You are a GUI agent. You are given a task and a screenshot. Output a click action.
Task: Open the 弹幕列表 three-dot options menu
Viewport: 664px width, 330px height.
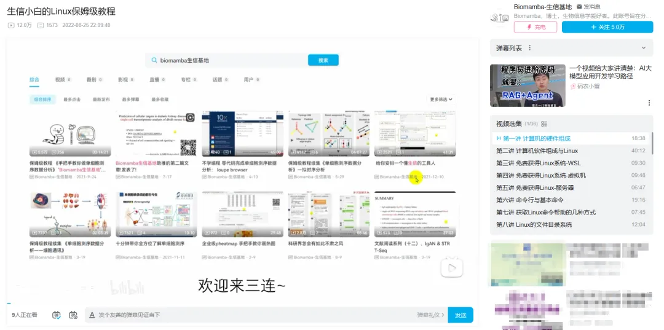tap(530, 48)
